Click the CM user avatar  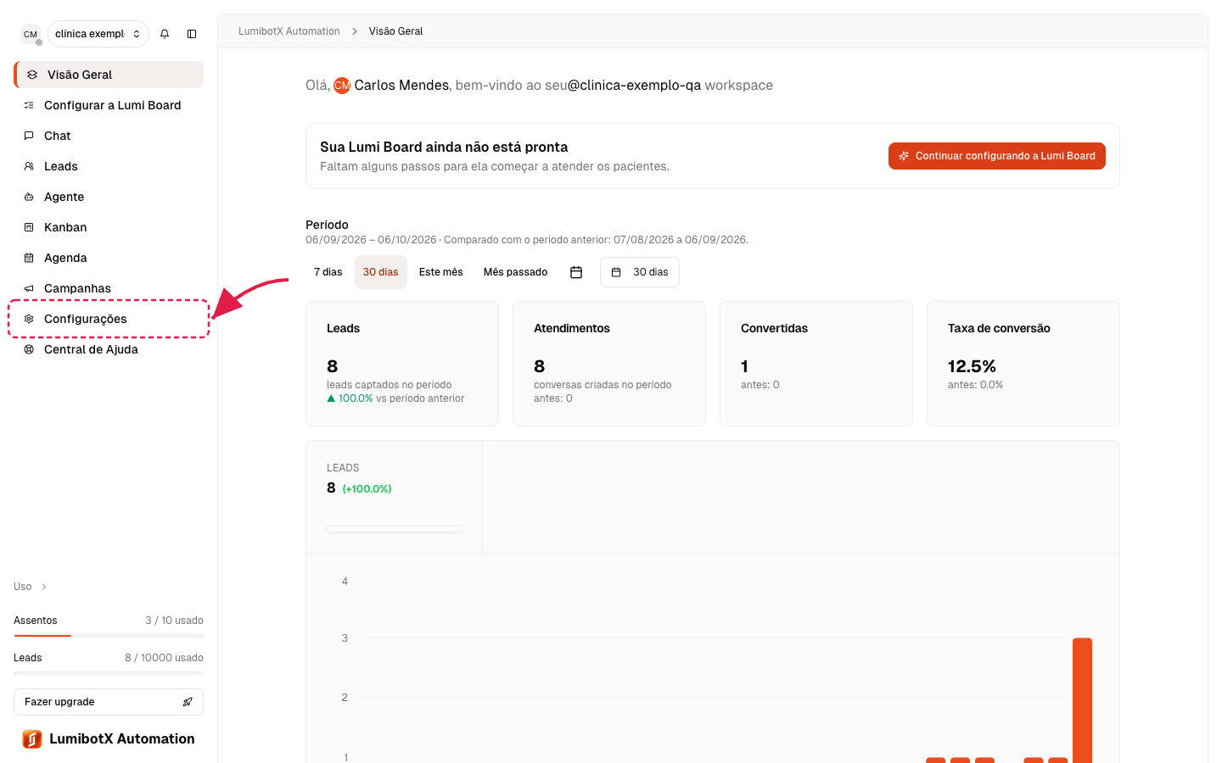[x=31, y=34]
